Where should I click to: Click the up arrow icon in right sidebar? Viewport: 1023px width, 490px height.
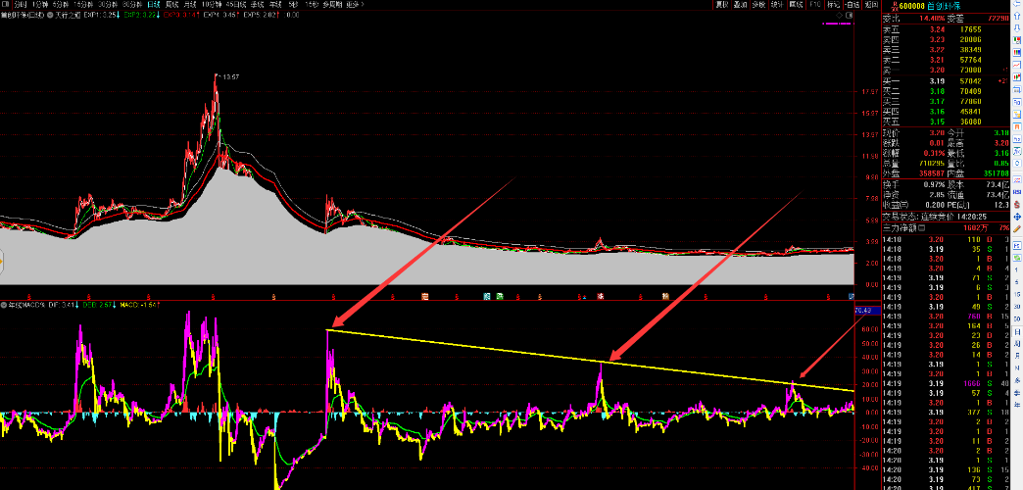click(x=1017, y=16)
